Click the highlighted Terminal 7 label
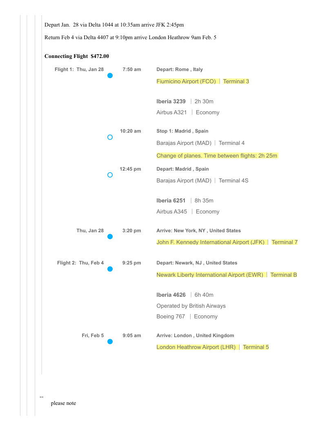 click(x=284, y=242)
